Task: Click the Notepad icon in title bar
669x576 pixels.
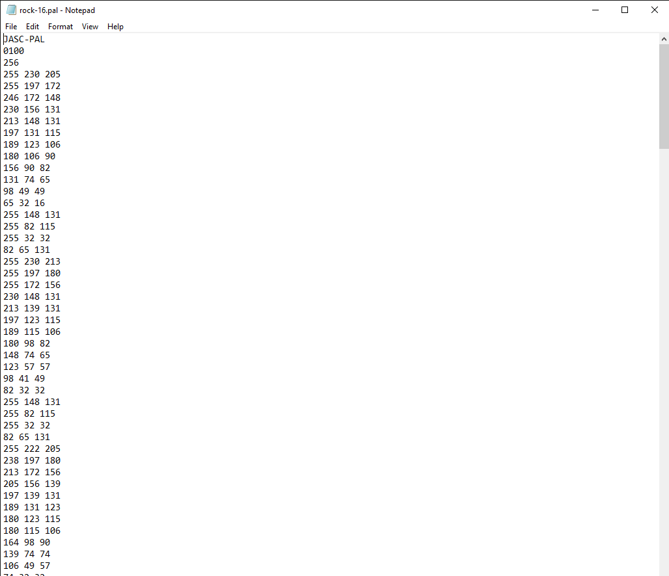Action: [x=11, y=10]
